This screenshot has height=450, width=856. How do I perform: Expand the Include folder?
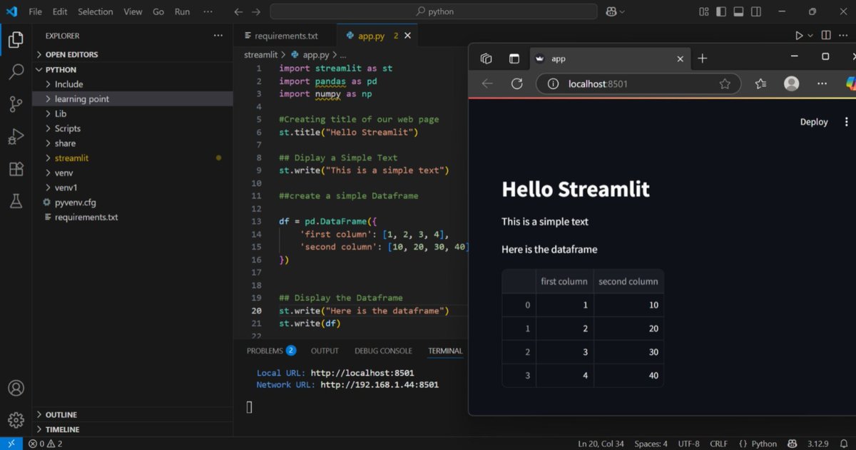[x=133, y=84]
